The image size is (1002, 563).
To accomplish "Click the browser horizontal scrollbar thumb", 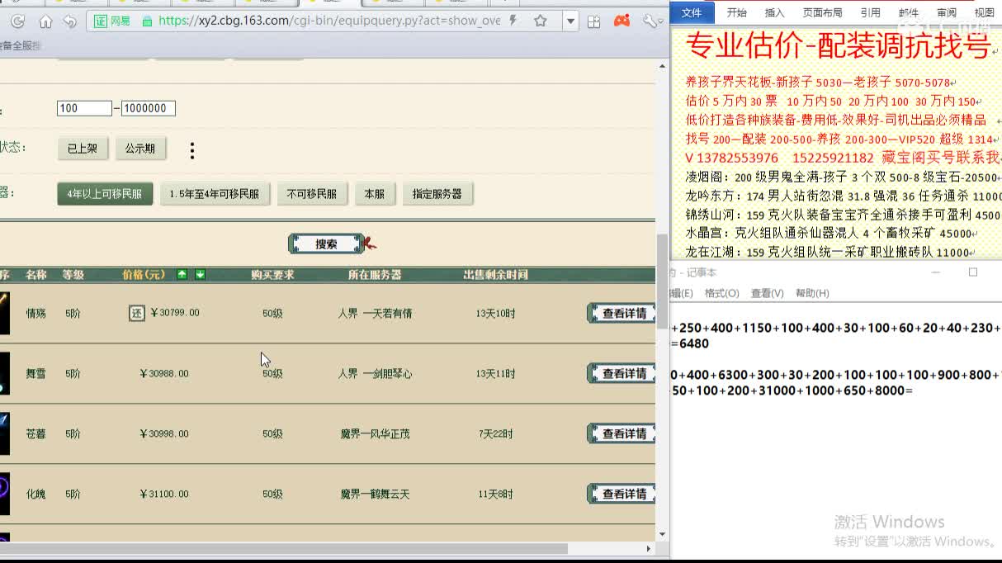I will [284, 548].
